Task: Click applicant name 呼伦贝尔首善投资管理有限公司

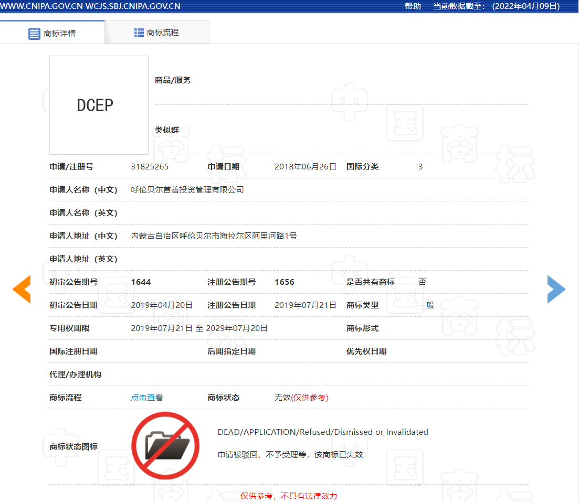Action: tap(187, 190)
